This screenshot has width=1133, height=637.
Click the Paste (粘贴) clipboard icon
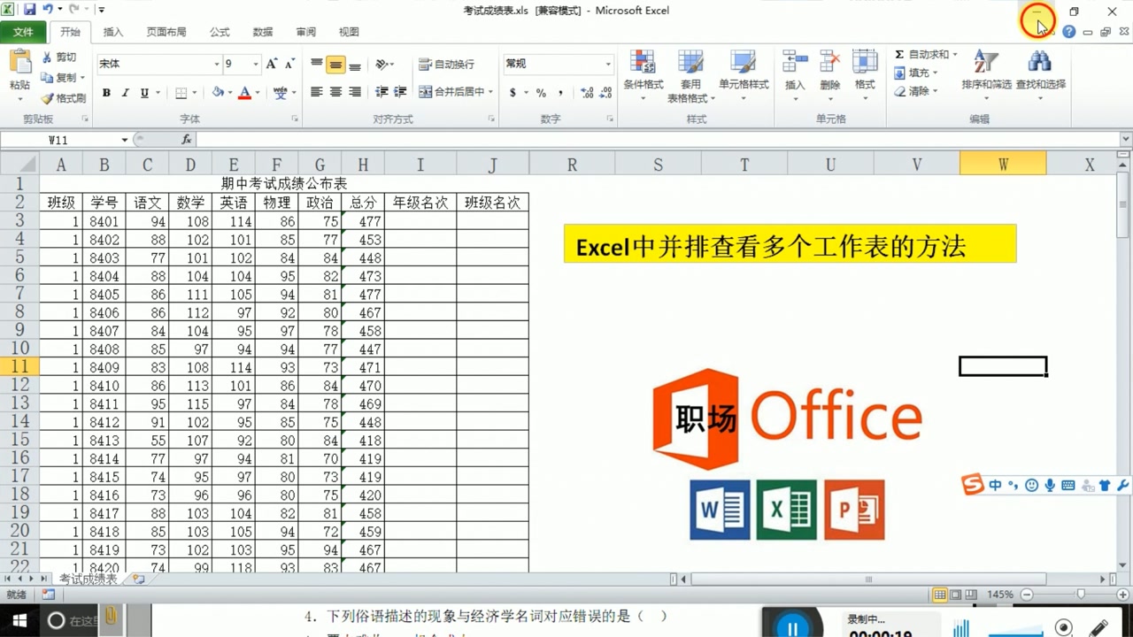[x=19, y=64]
